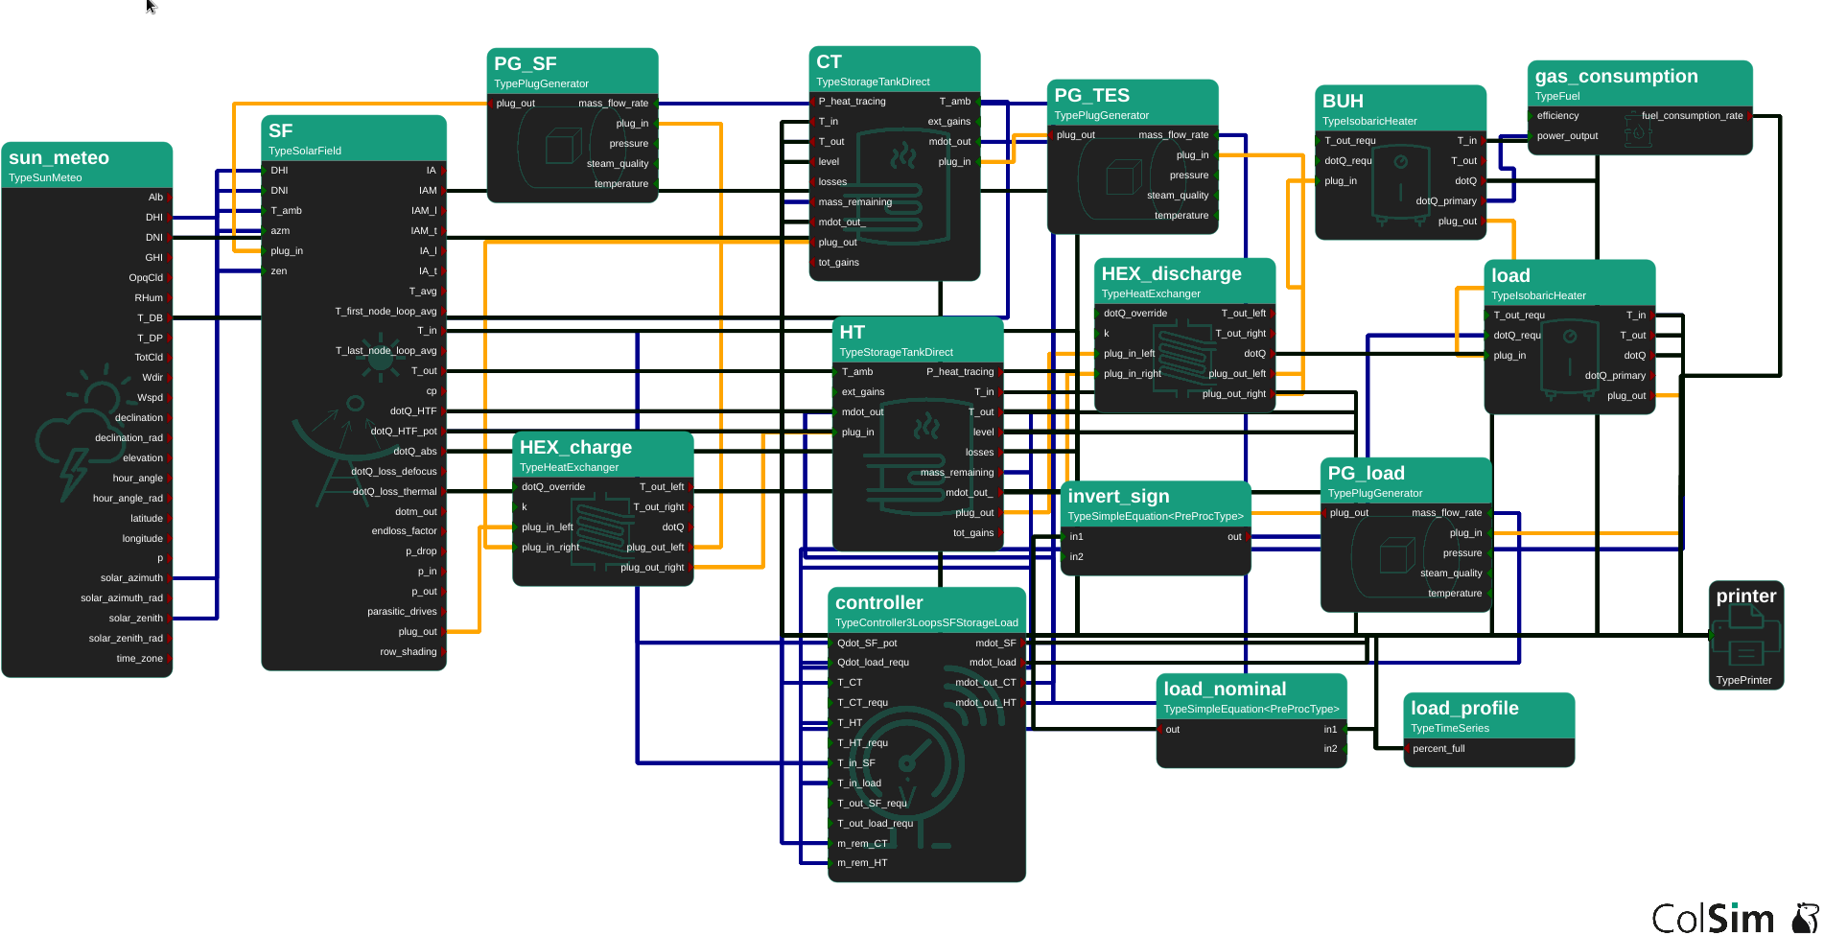The image size is (1824, 936).
Task: Click the cube icon inside PG_SF node
Action: tap(562, 148)
